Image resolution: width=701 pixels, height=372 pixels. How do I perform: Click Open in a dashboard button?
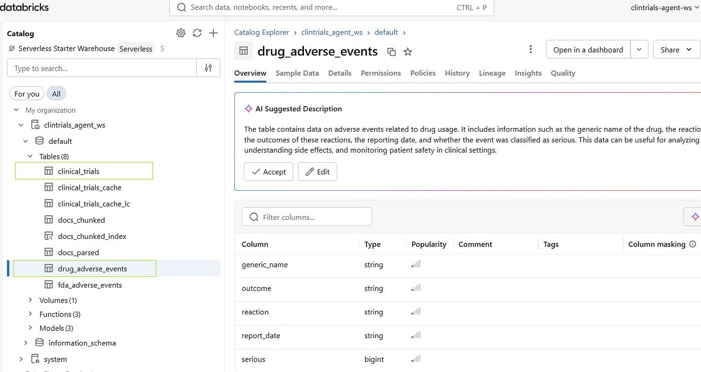click(588, 50)
